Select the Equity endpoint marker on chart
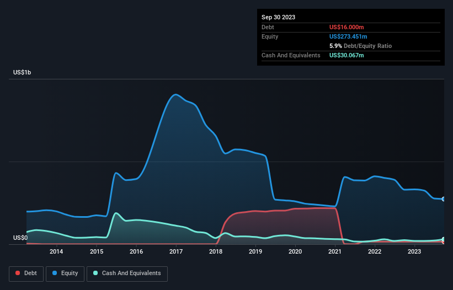 (x=444, y=199)
